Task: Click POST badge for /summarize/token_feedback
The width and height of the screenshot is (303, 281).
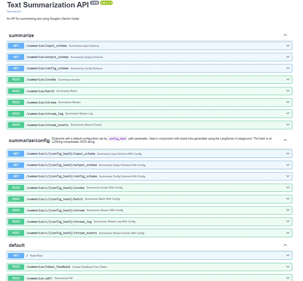Action: click(16, 267)
